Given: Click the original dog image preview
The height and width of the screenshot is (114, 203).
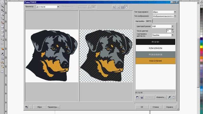Looking at the screenshot, I should 52,56.
